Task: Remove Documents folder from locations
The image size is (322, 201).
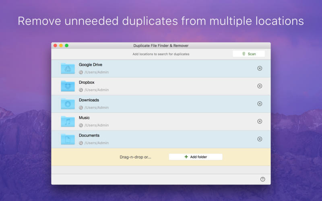Action: pyautogui.click(x=260, y=139)
